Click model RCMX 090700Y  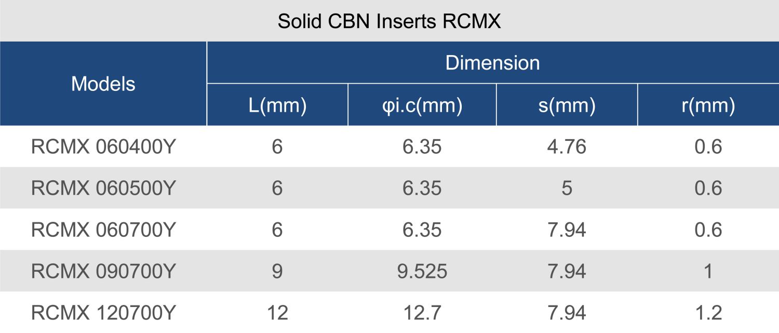coord(104,271)
